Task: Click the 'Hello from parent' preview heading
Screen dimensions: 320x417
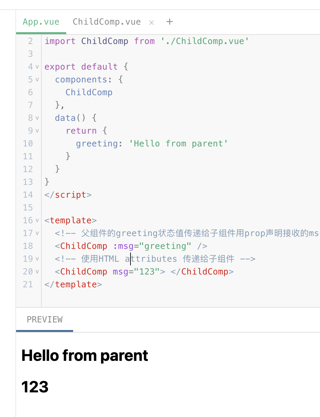Action: click(x=85, y=356)
